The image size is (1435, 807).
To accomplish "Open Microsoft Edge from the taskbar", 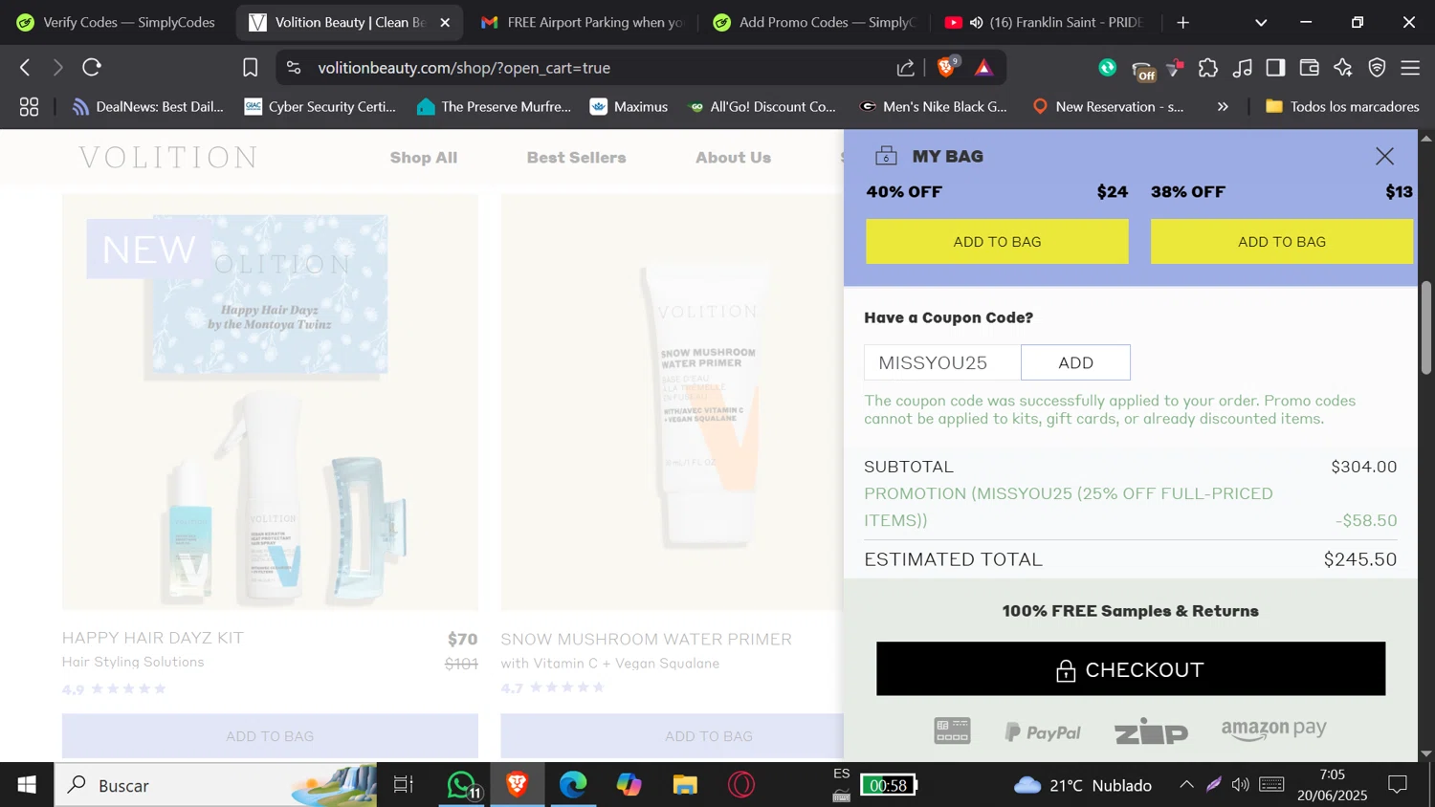I will coord(573,785).
